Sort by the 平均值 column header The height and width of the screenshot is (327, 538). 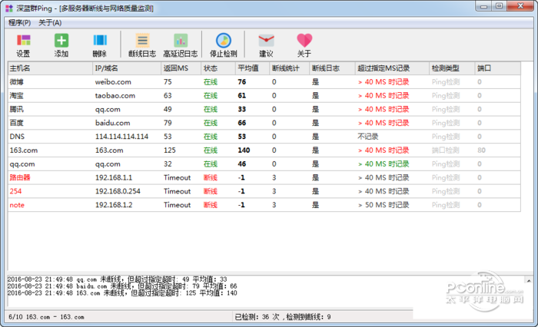(252, 68)
